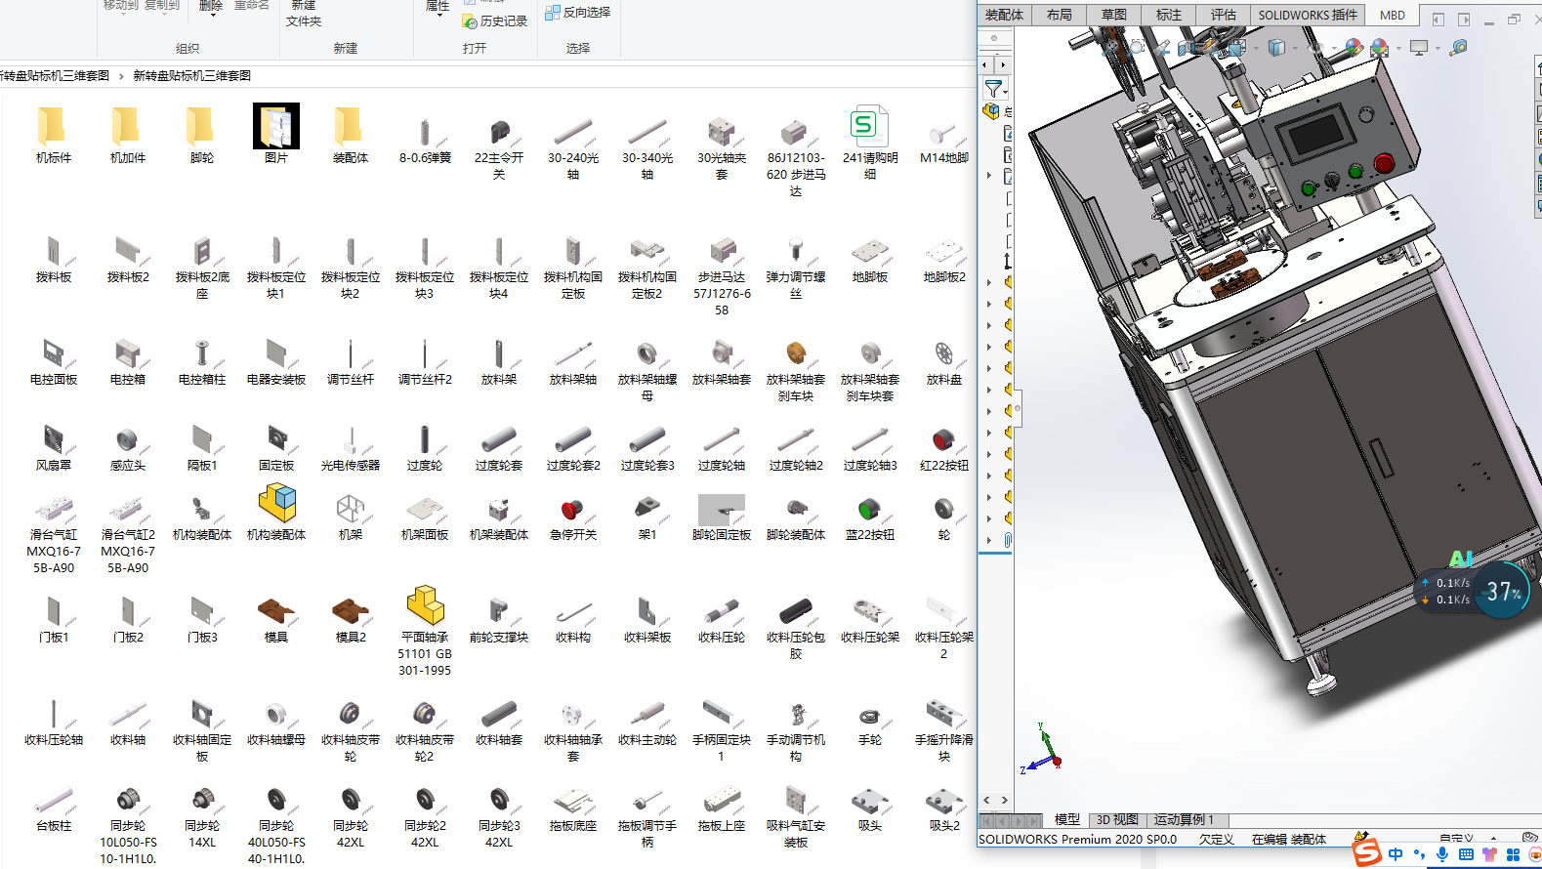Click the 历史记录 history button
Viewport: 1542px width, 869px height.
click(496, 21)
